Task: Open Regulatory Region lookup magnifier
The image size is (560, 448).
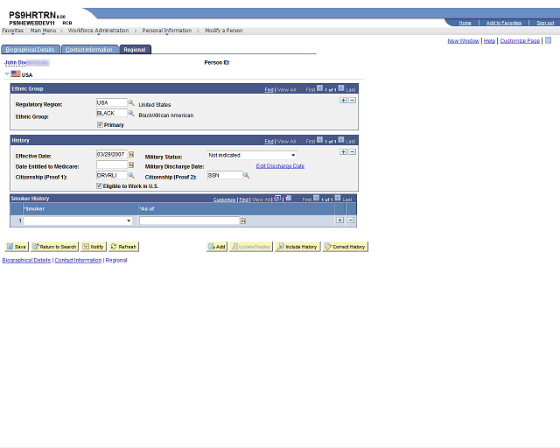Action: [131, 103]
